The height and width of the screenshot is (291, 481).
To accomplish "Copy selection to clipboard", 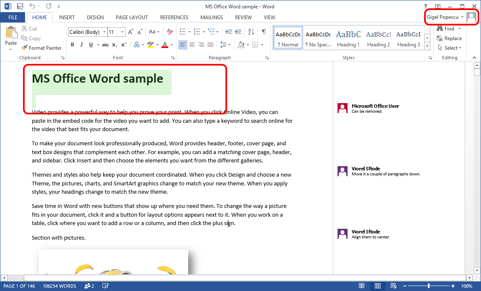I will pos(31,38).
